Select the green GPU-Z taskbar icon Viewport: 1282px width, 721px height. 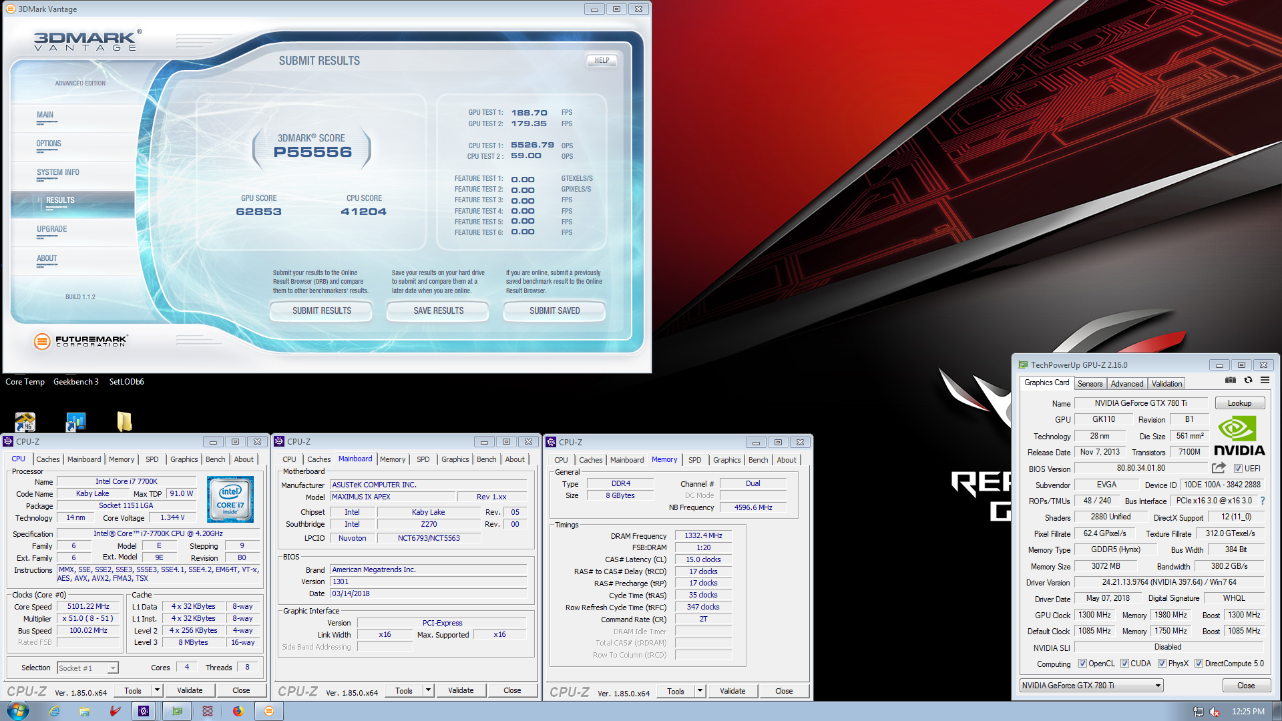177,711
